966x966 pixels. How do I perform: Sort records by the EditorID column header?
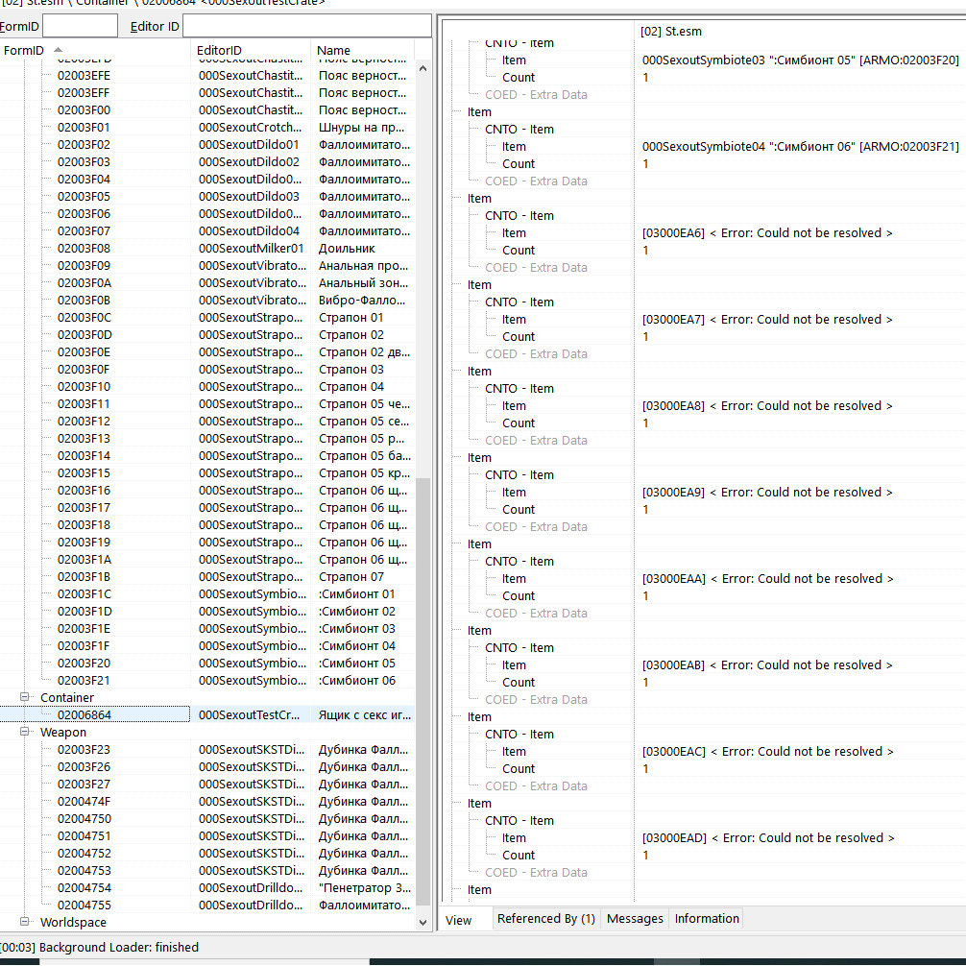[250, 50]
